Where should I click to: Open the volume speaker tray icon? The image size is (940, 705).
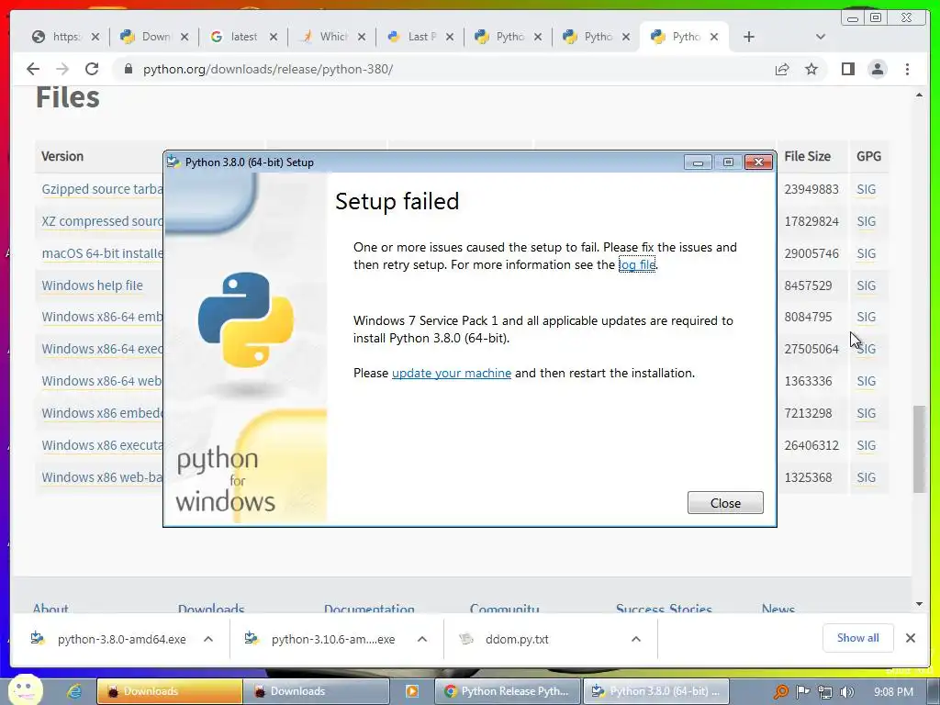[847, 692]
